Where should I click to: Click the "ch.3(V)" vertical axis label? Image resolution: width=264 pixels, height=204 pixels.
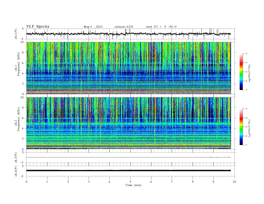(16, 158)
